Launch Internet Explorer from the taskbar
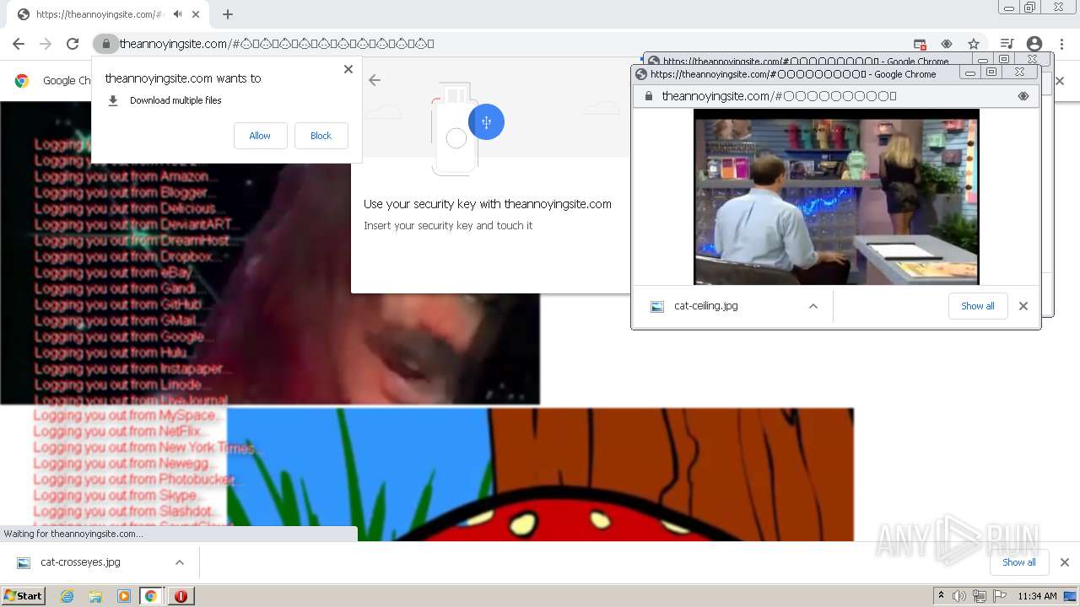 [x=67, y=596]
